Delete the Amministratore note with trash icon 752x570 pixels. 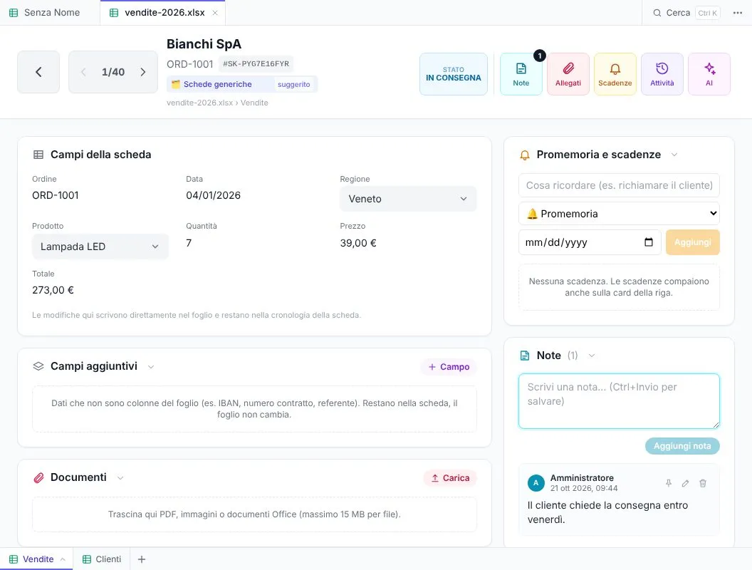[703, 483]
